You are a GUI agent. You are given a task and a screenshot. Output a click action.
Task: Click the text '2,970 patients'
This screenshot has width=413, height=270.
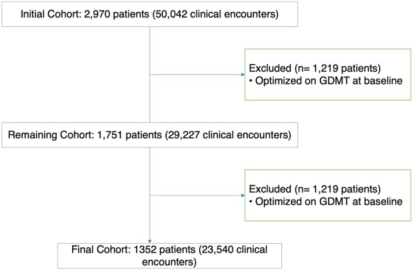117,14
